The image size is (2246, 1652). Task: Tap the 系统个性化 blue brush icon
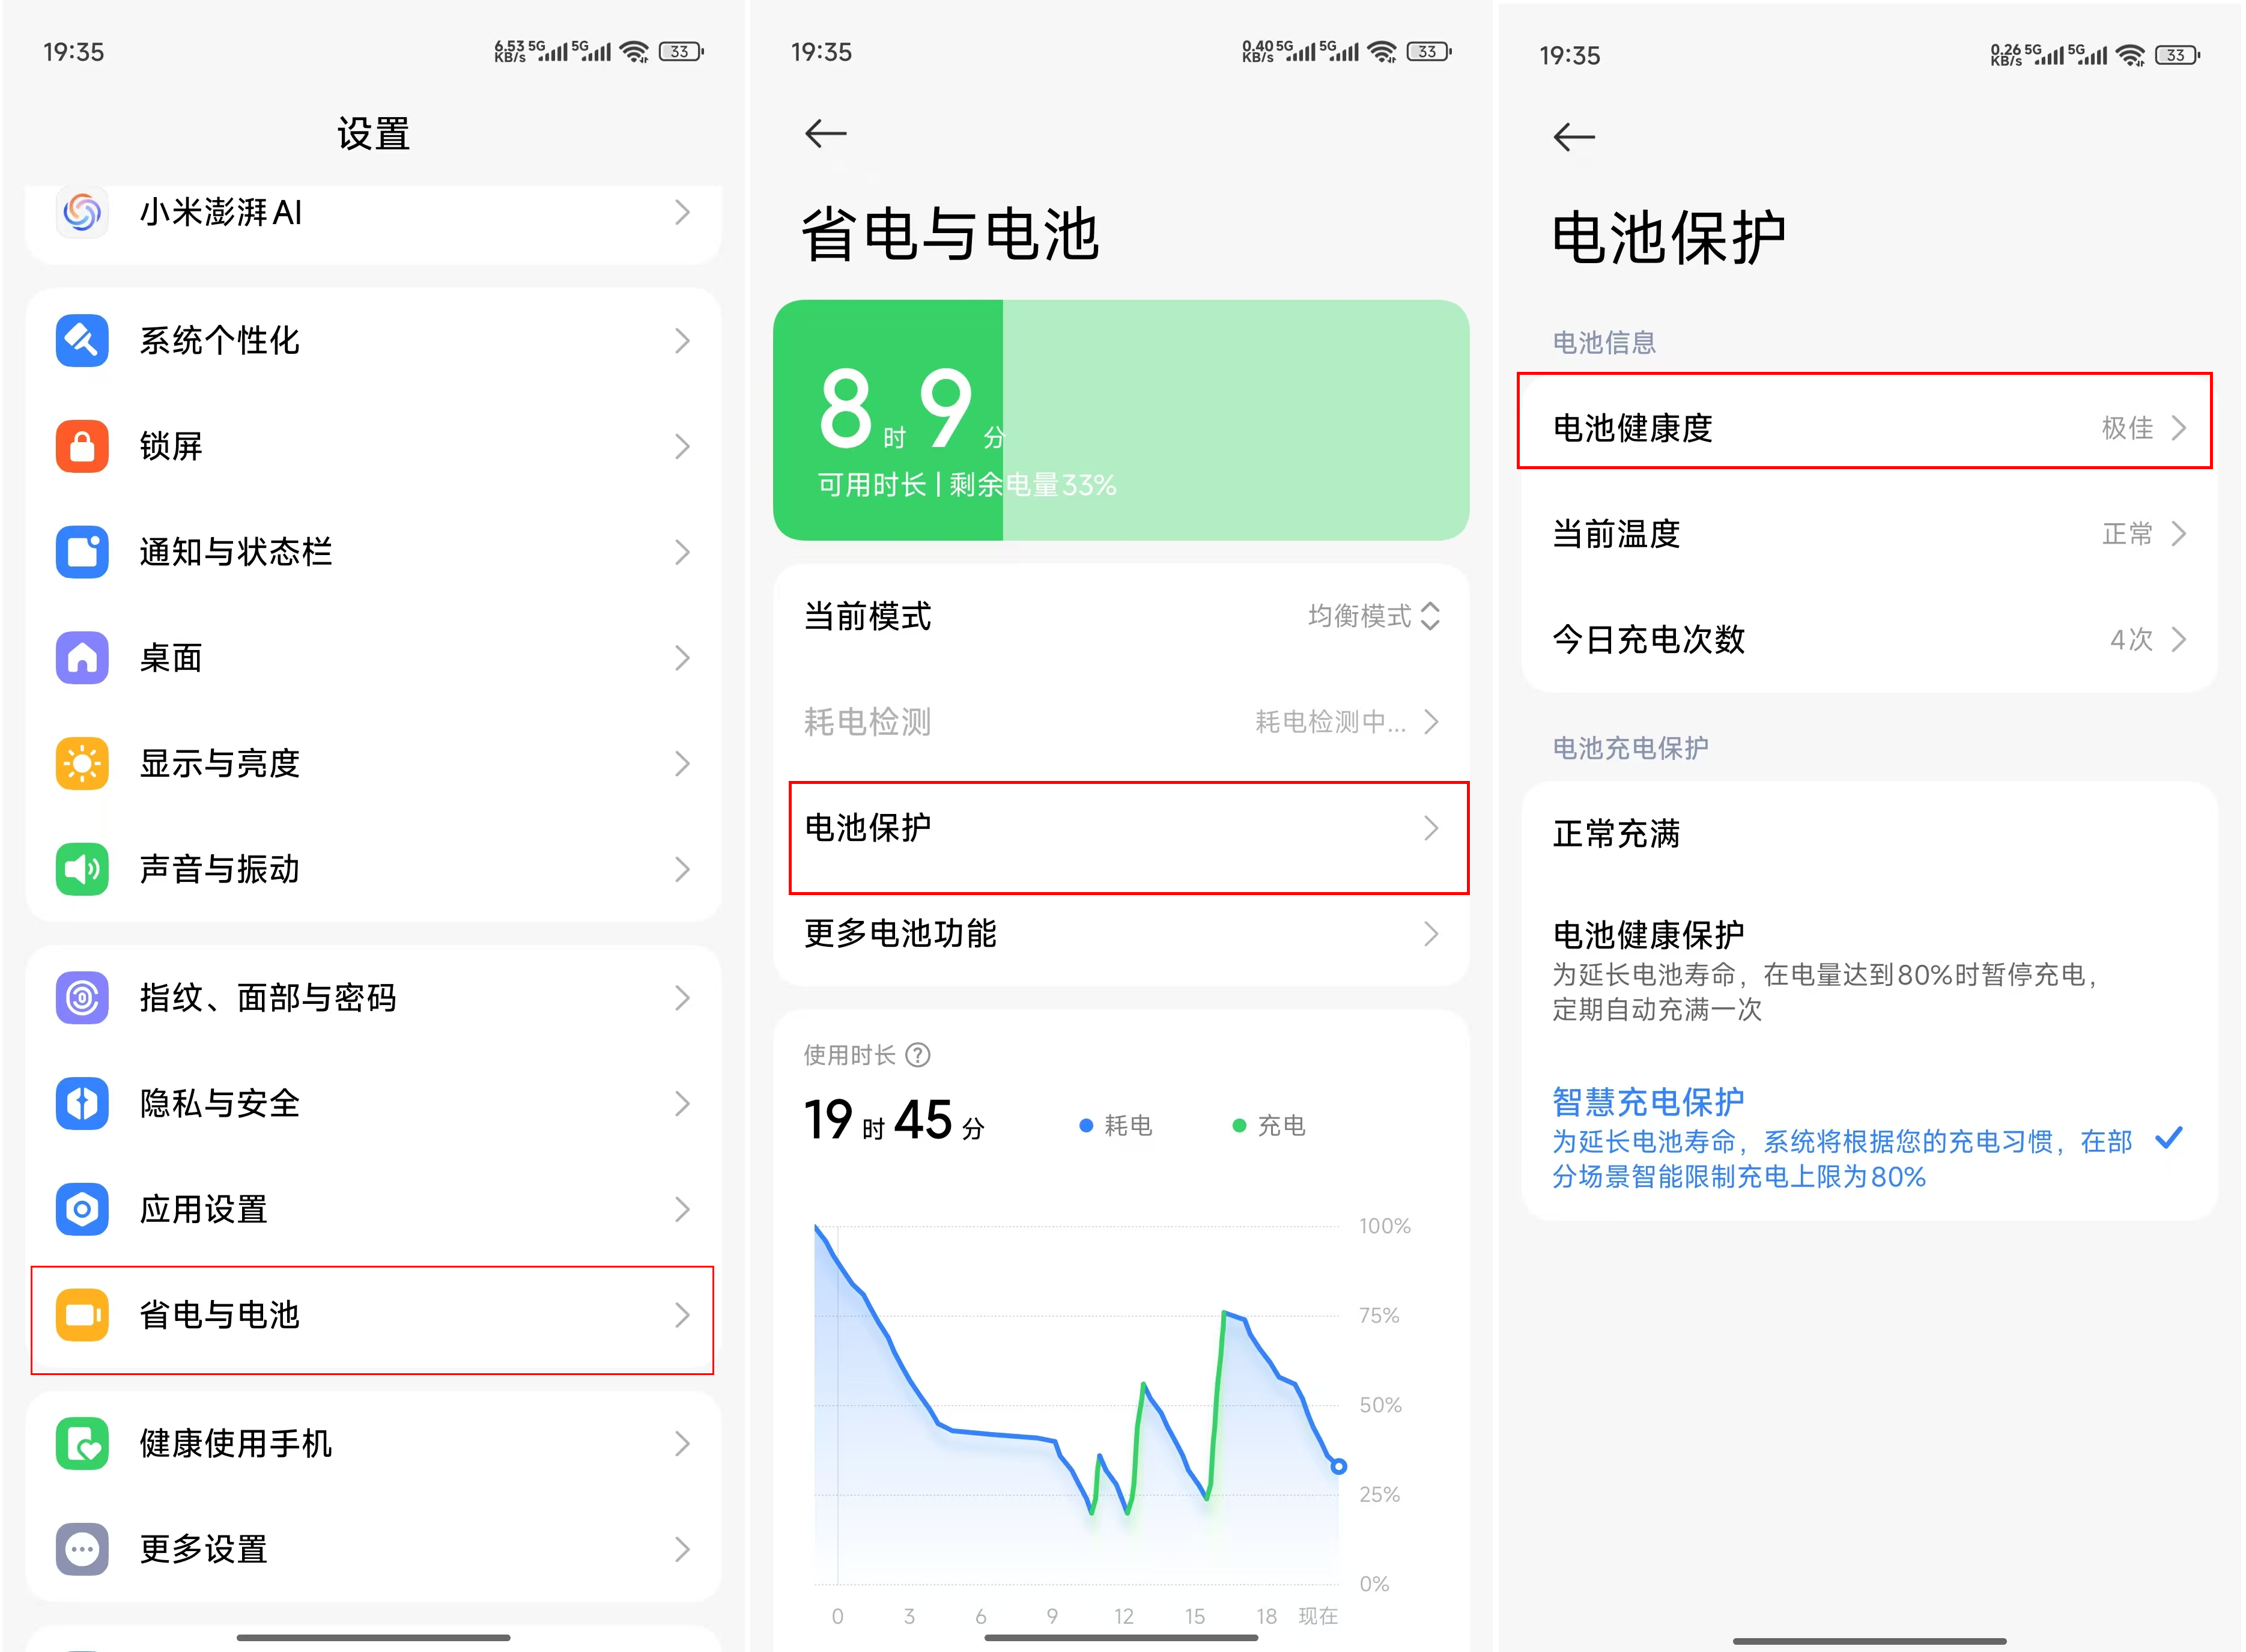[x=82, y=341]
